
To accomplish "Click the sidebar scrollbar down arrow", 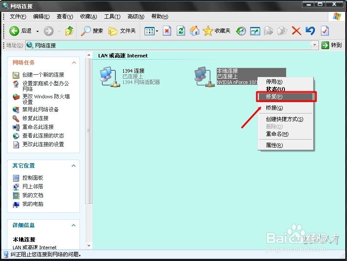I will coord(89,246).
